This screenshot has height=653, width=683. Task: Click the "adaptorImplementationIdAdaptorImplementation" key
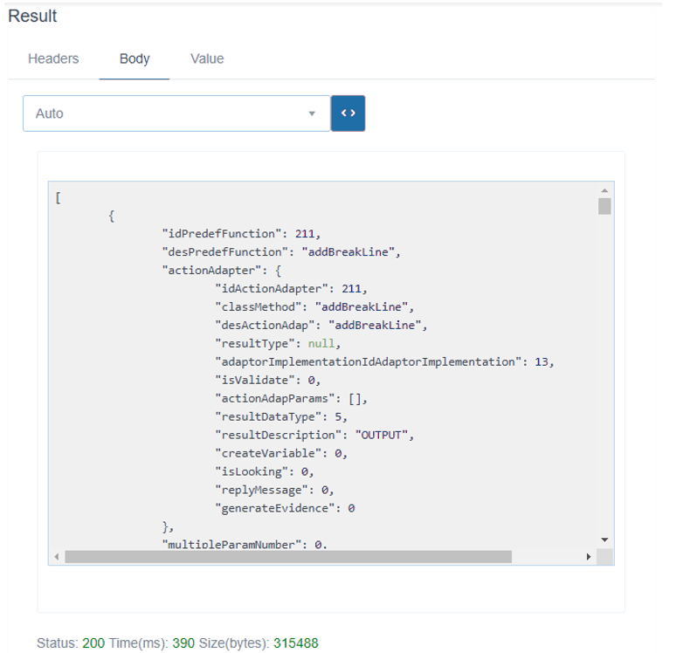[368, 361]
